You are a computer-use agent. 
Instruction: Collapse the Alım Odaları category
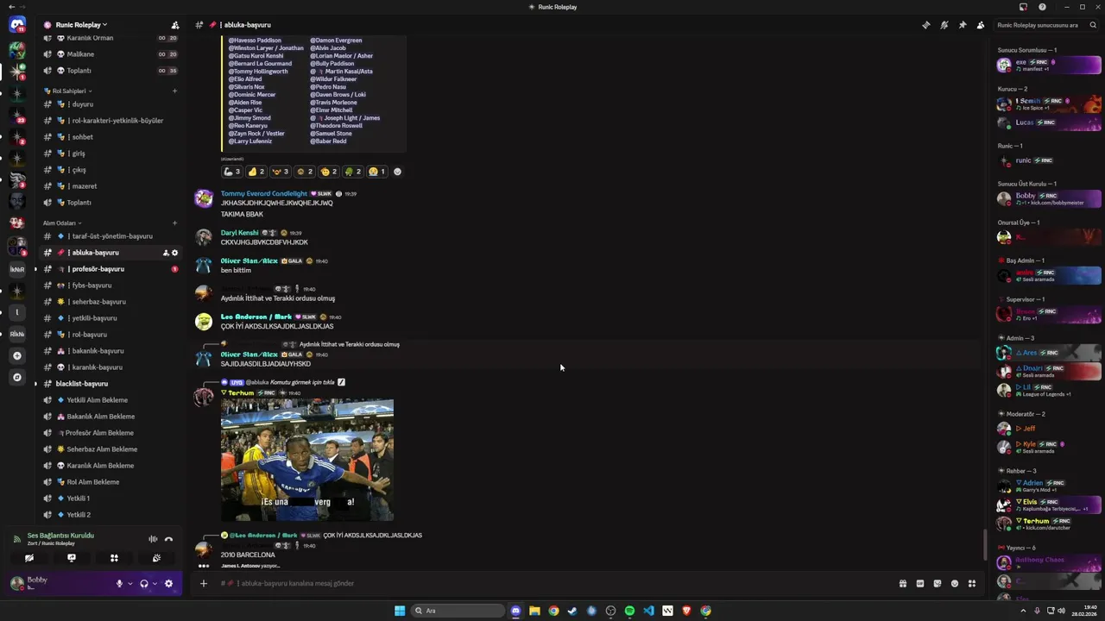[62, 223]
